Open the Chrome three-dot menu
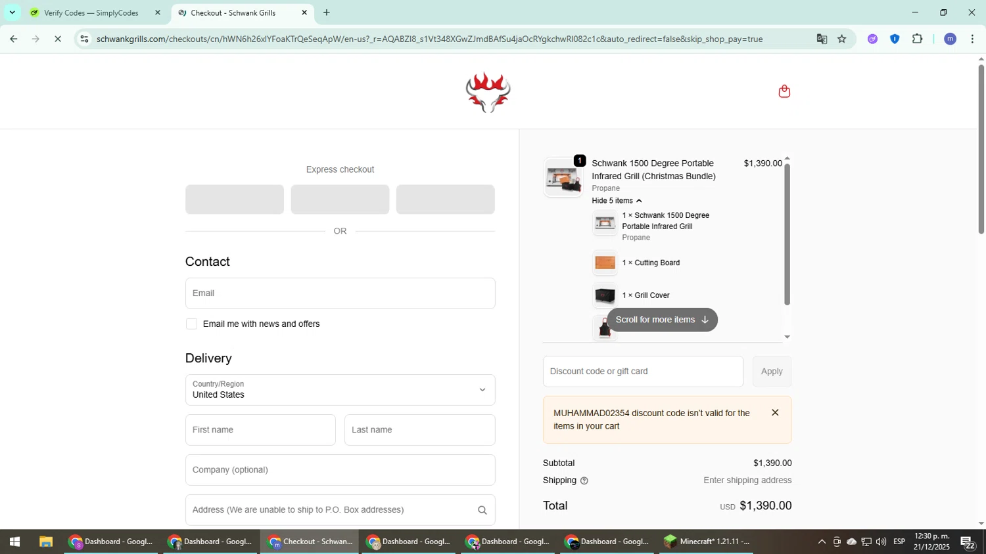This screenshot has width=986, height=554. 972,39
